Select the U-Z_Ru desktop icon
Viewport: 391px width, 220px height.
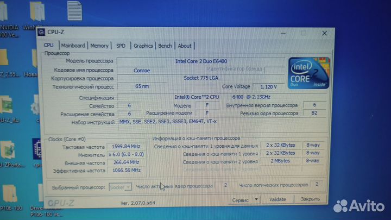(x=9, y=109)
